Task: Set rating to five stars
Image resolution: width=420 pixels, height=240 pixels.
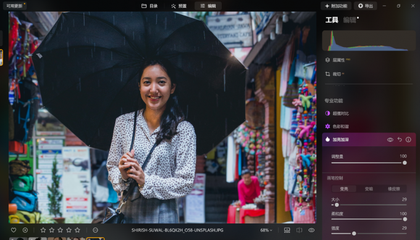Action: [77, 230]
